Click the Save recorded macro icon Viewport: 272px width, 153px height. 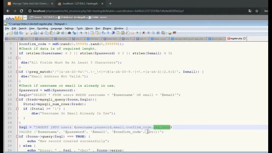tap(163, 33)
